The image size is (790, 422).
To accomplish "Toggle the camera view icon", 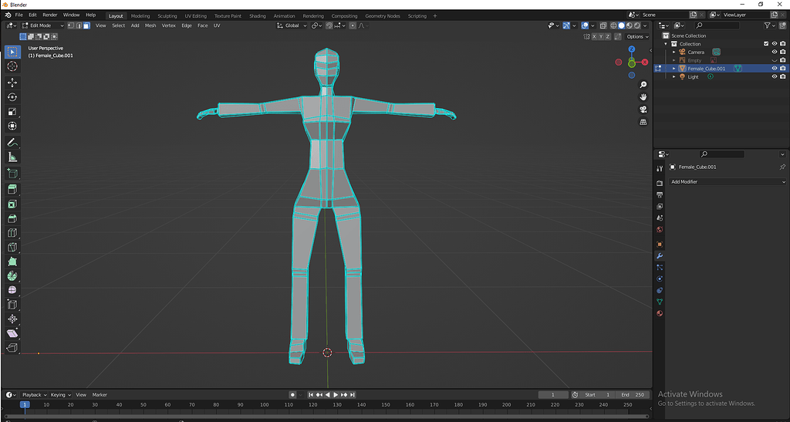I will tap(643, 110).
